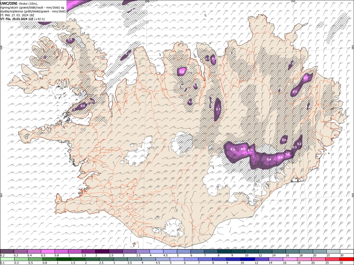Image resolution: width=354 pixels, height=265 pixels.
Task: Click the 'rigning/skúrir' legend description line
Action: [x=33, y=7]
